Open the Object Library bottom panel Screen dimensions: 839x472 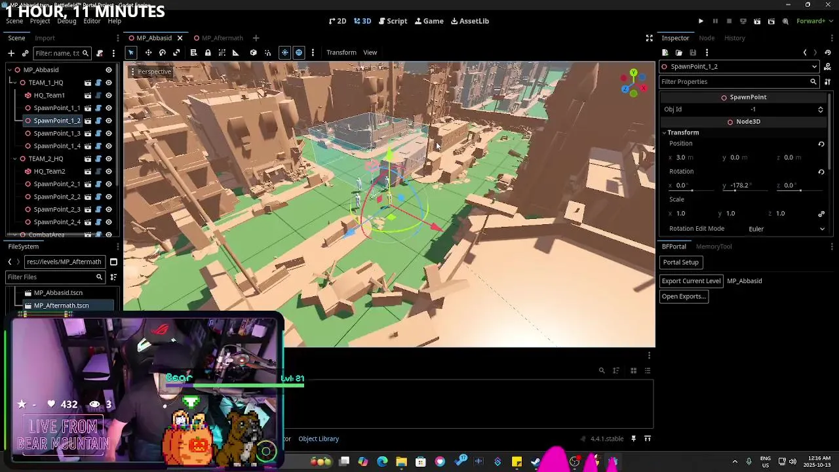319,439
